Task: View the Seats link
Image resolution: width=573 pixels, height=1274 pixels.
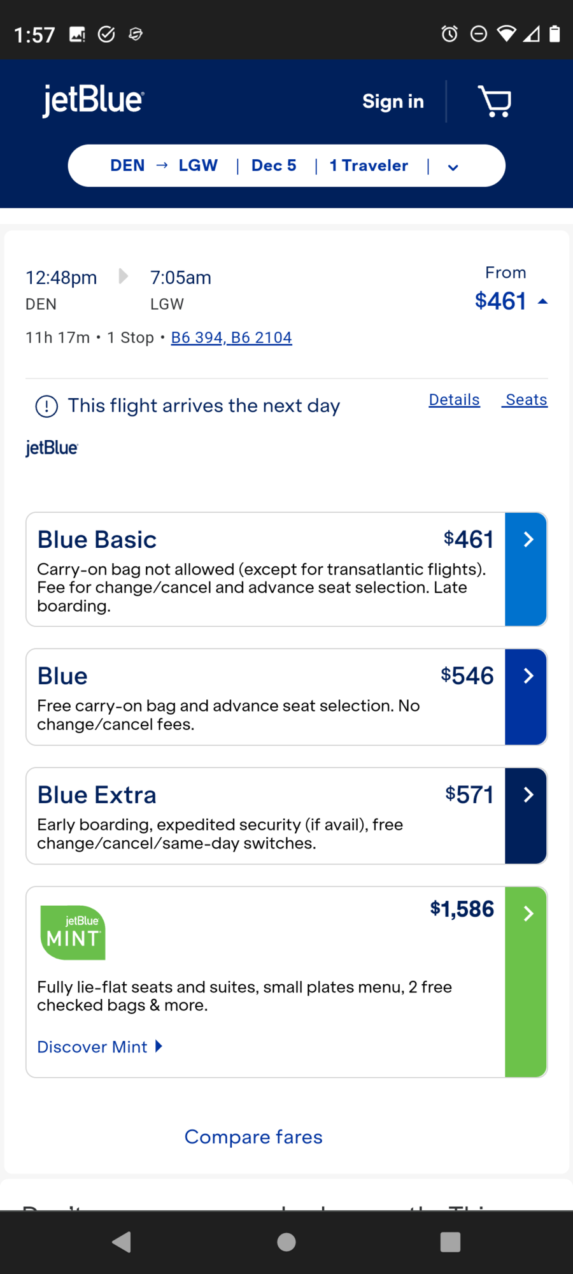Action: [x=526, y=400]
